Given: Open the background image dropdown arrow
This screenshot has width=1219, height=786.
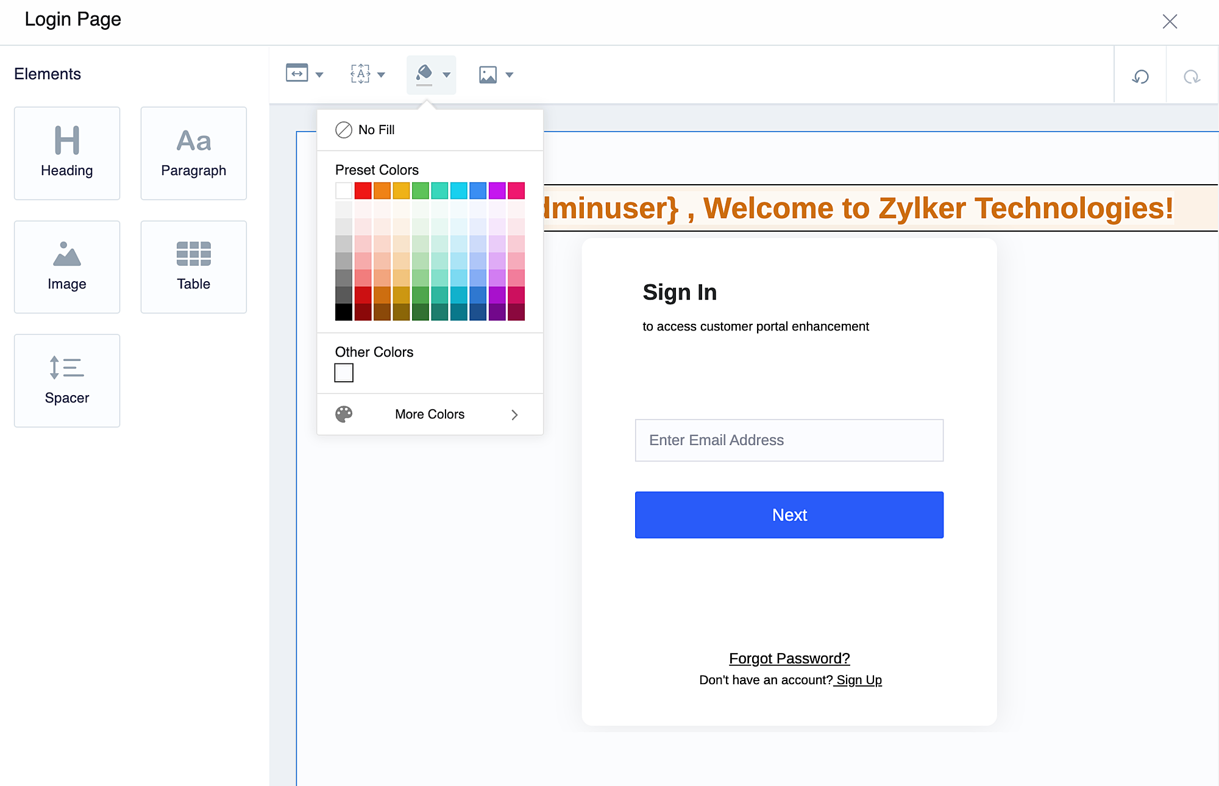Looking at the screenshot, I should [x=510, y=75].
